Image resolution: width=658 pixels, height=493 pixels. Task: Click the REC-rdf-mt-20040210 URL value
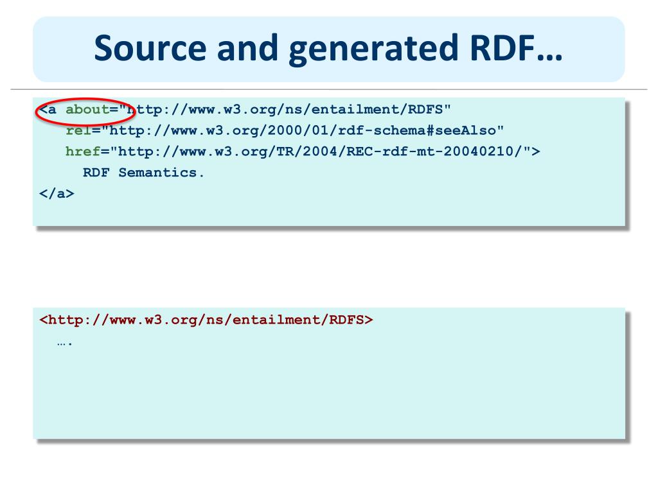pyautogui.click(x=320, y=151)
